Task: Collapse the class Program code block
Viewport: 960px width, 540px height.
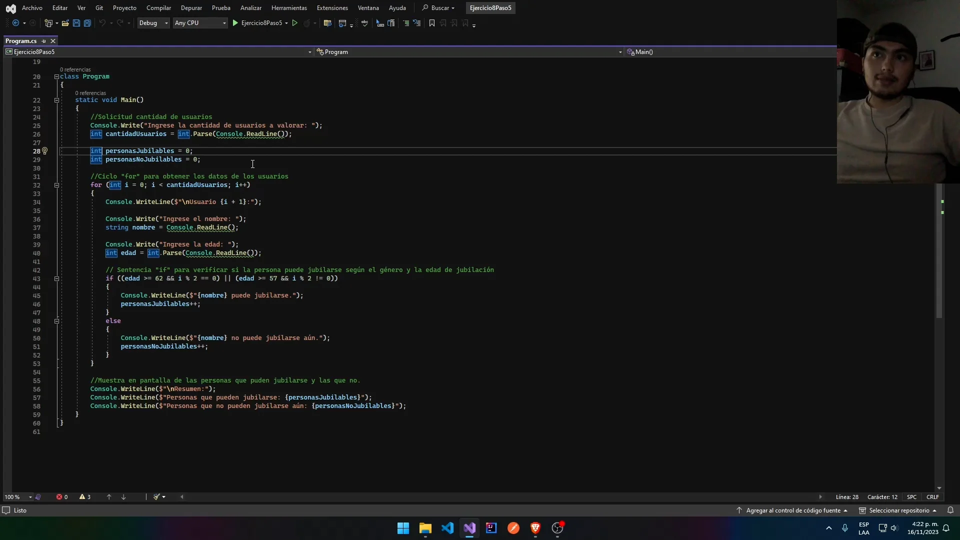Action: [56, 76]
